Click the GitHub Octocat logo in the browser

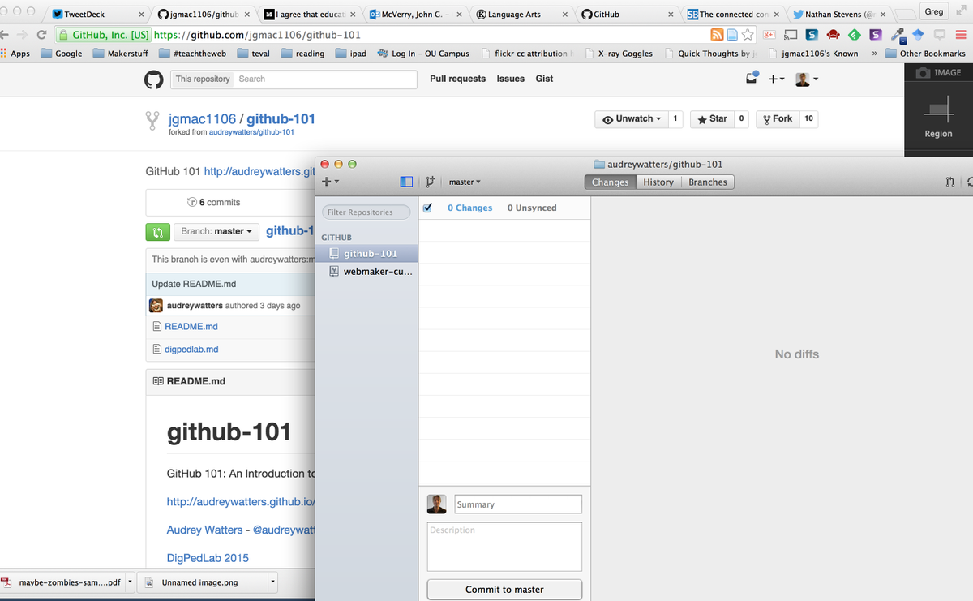coord(154,79)
